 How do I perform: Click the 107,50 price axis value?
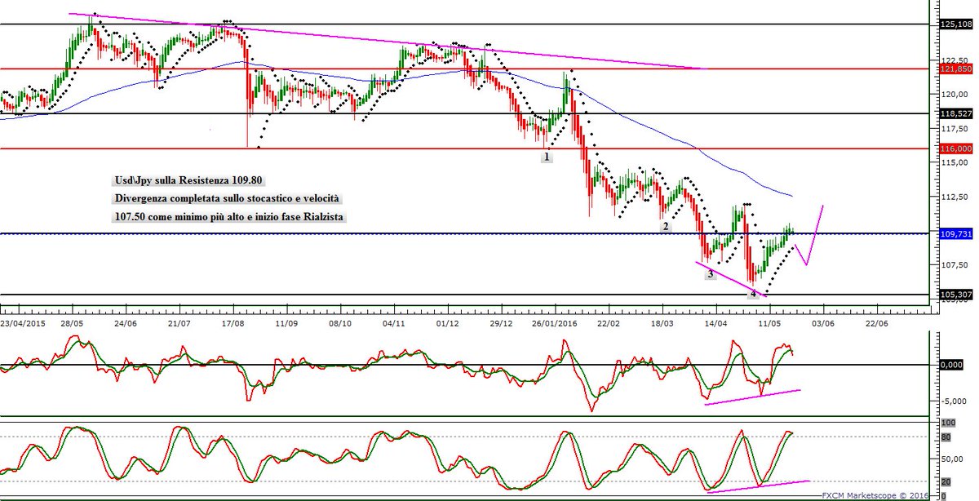point(953,264)
